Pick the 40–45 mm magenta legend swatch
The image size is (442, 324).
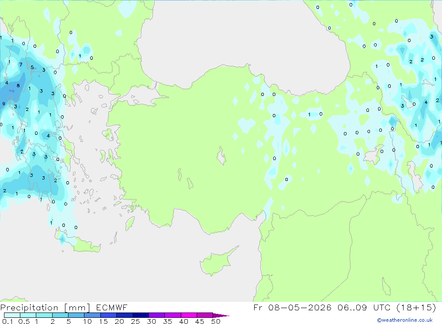click(x=189, y=315)
